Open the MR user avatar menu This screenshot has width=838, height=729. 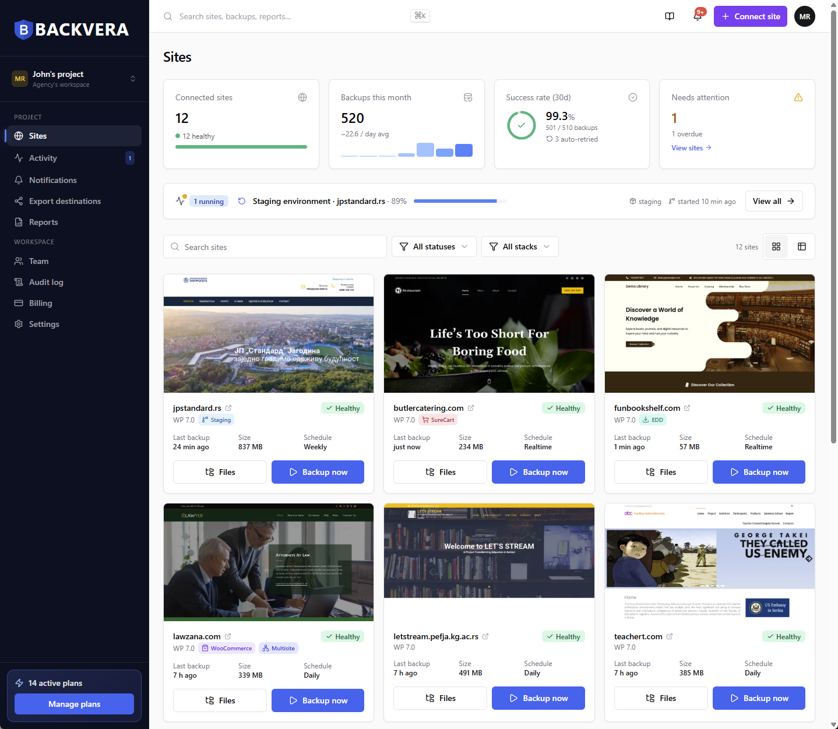[805, 16]
